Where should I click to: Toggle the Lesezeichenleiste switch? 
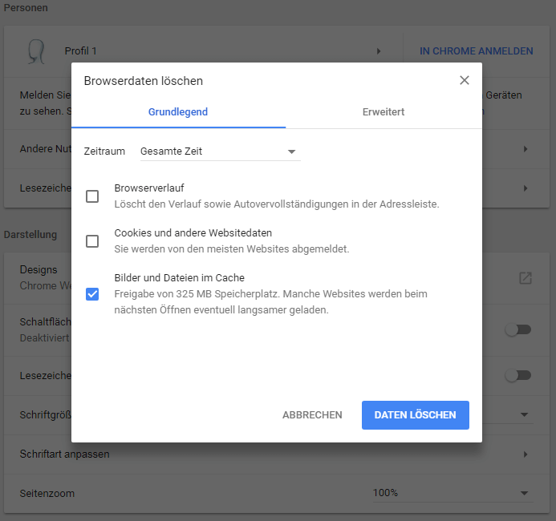pos(518,375)
